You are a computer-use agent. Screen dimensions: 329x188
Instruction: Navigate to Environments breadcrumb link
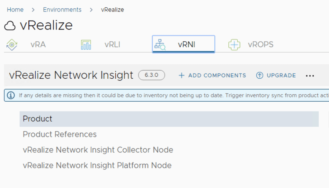[62, 10]
